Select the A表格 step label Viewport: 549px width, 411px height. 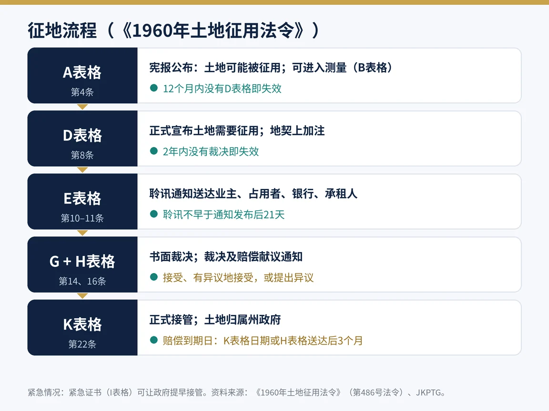(x=82, y=73)
